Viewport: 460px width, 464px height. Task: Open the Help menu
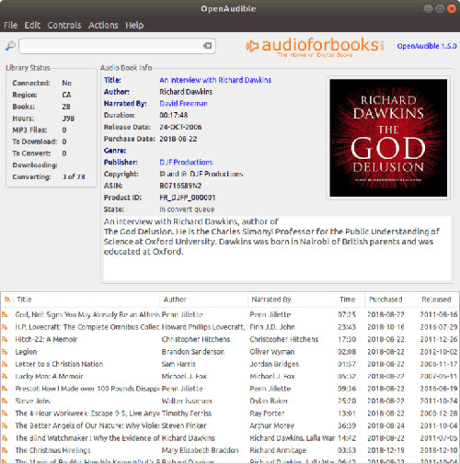pyautogui.click(x=134, y=25)
